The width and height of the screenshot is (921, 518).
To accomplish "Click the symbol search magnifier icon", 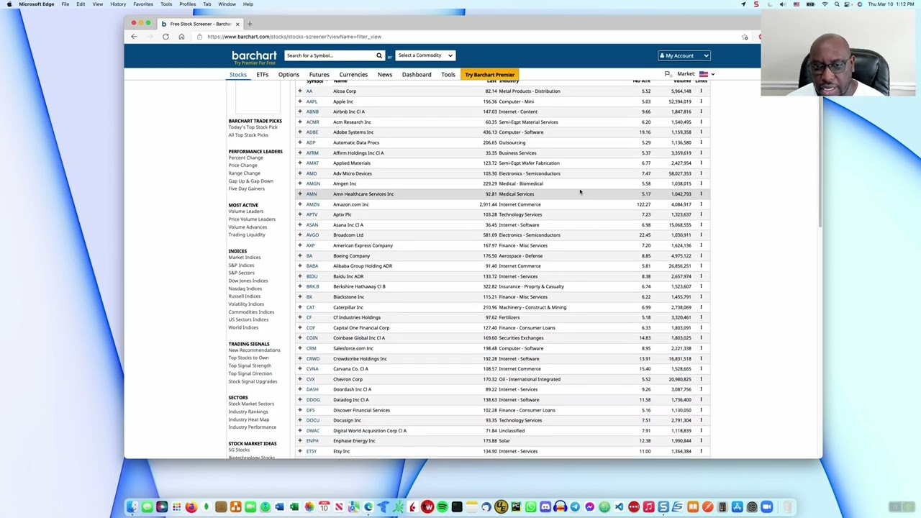I will pyautogui.click(x=379, y=55).
